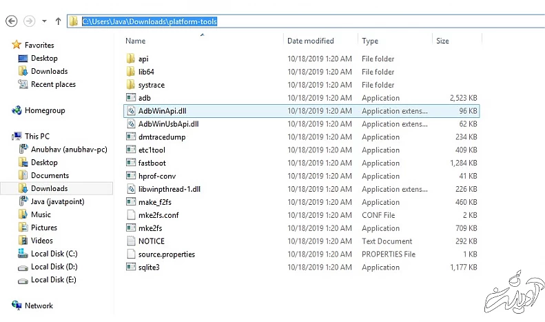Open the api folder
The width and height of the screenshot is (545, 322).
(x=143, y=59)
